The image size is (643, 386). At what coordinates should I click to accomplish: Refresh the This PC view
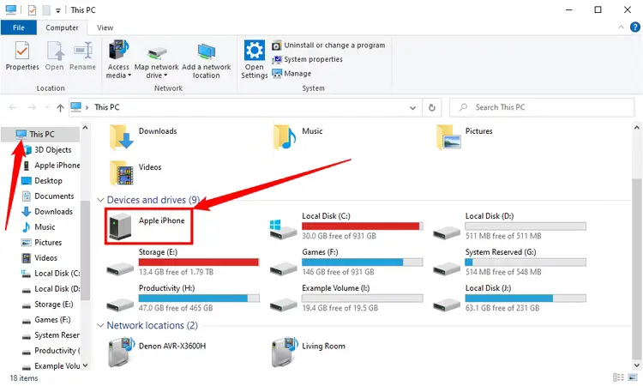click(432, 107)
